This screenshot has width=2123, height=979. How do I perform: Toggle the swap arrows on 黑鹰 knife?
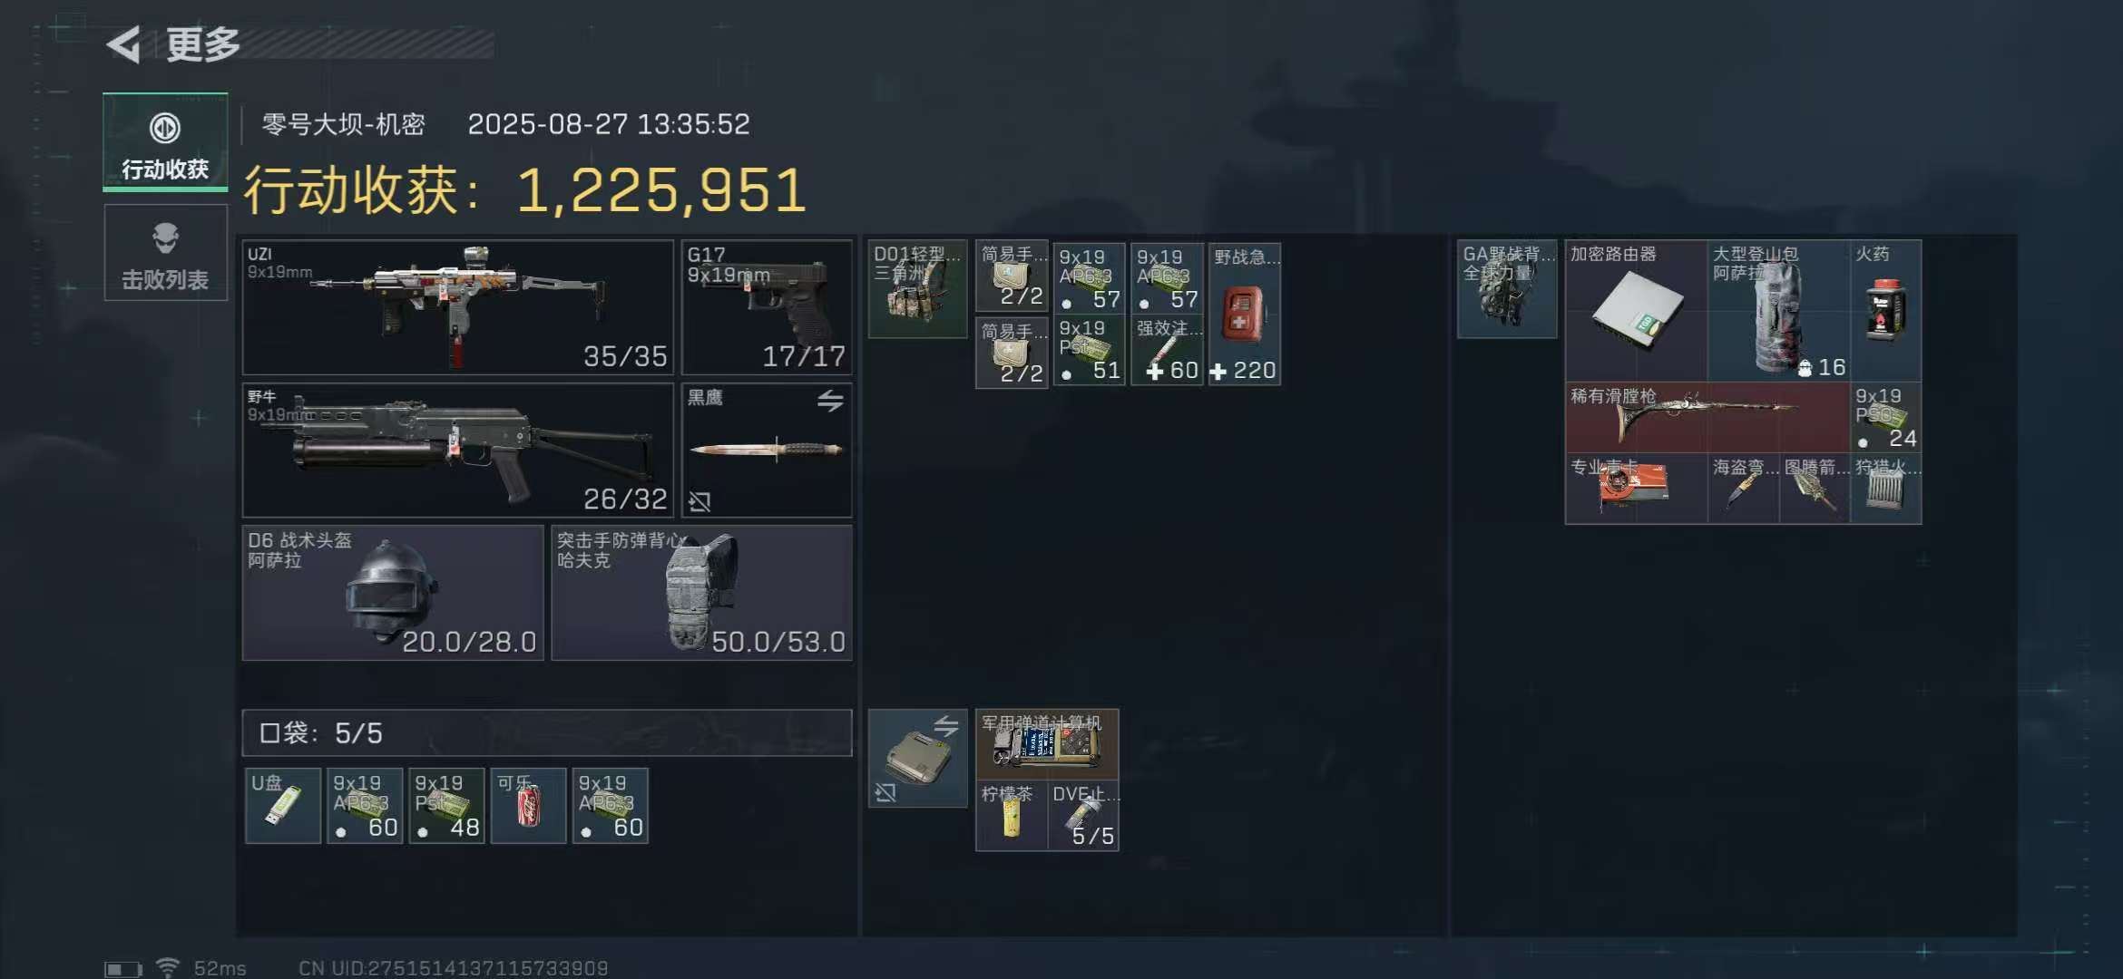pos(830,400)
